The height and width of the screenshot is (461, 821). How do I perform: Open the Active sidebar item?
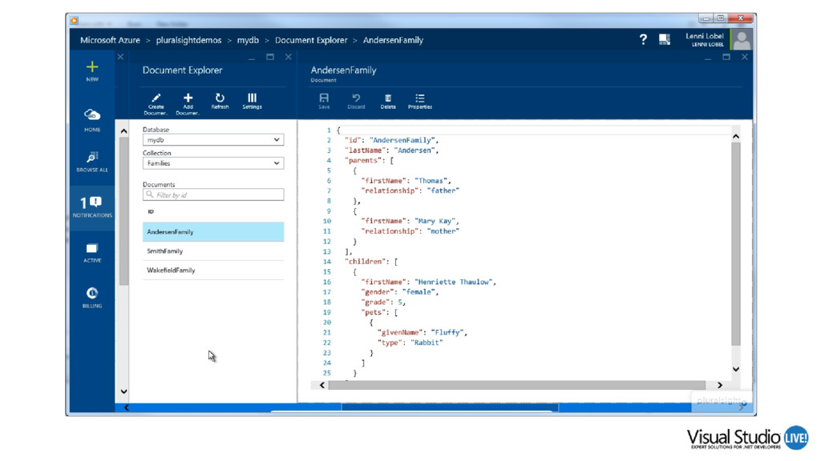pyautogui.click(x=92, y=252)
